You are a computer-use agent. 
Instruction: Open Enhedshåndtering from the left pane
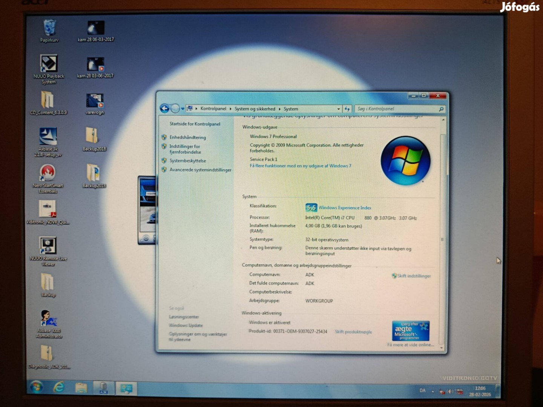(187, 138)
